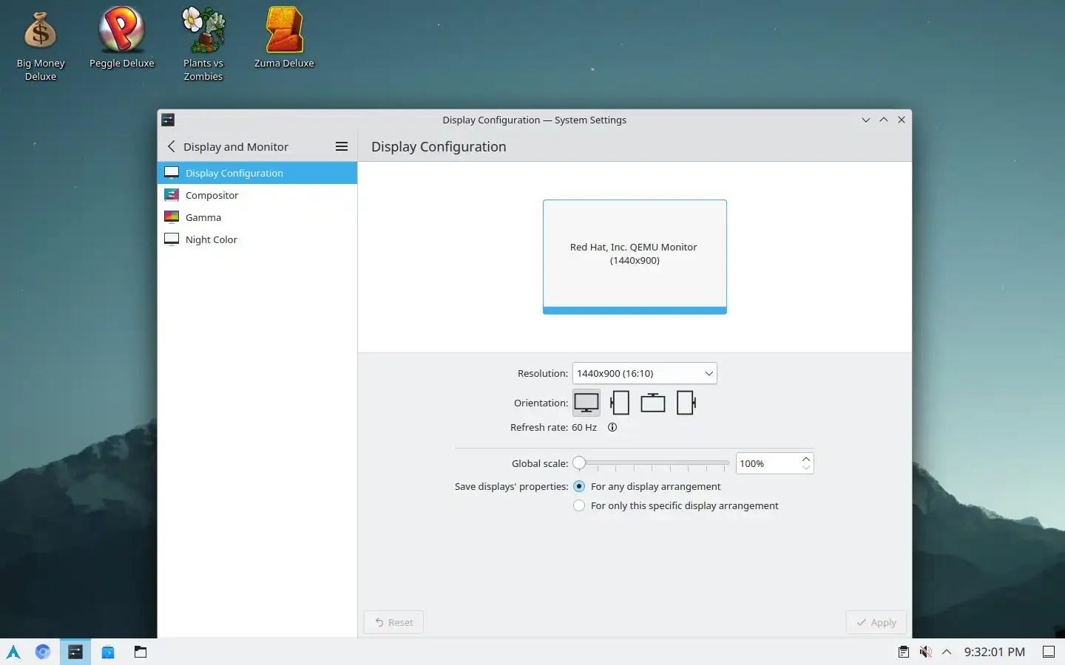This screenshot has width=1065, height=665.
Task: Open the Night Color settings page
Action: click(x=257, y=239)
